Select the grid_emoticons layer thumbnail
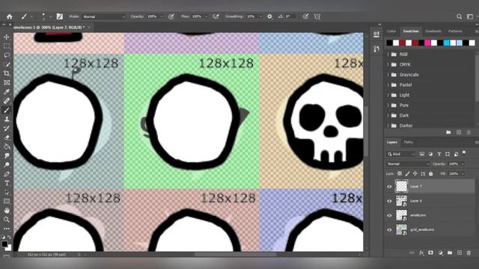This screenshot has width=479, height=269. tap(401, 229)
